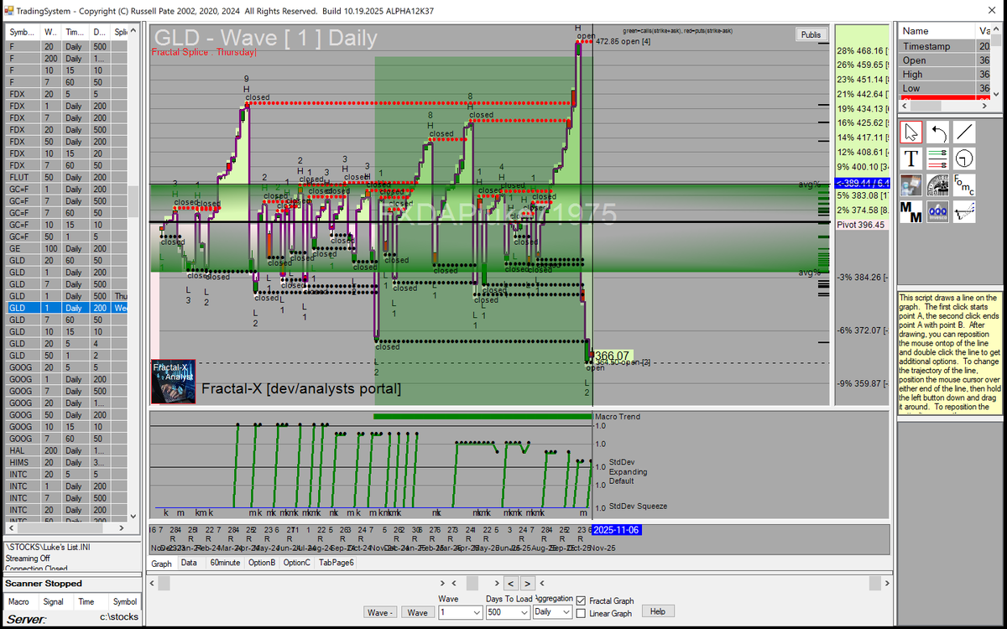Enable the Fractal Graph checkbox
This screenshot has height=629, width=1007.
point(581,600)
